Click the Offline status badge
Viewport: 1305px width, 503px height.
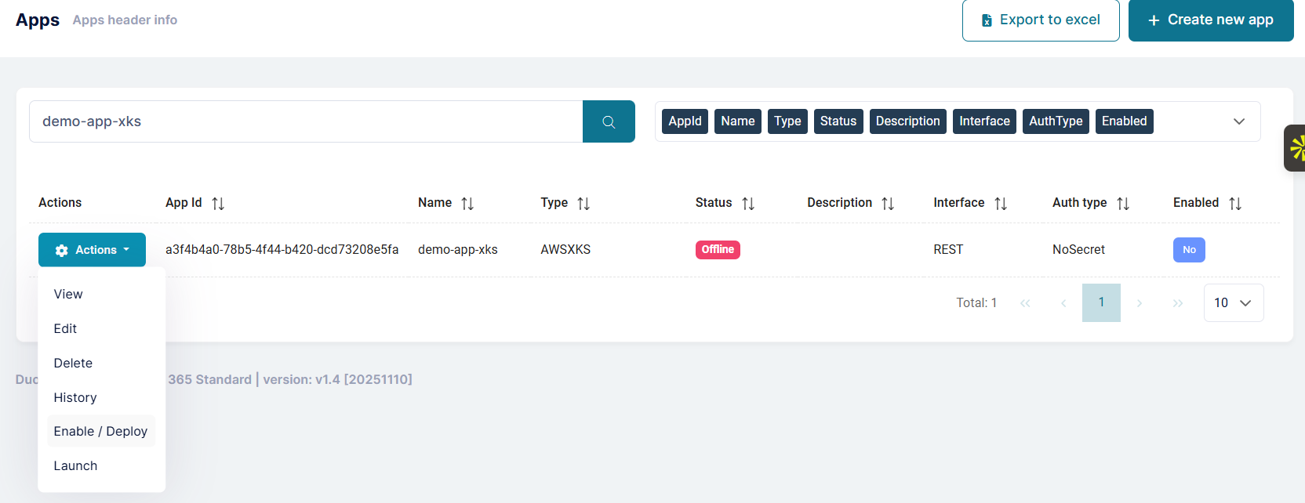[718, 250]
